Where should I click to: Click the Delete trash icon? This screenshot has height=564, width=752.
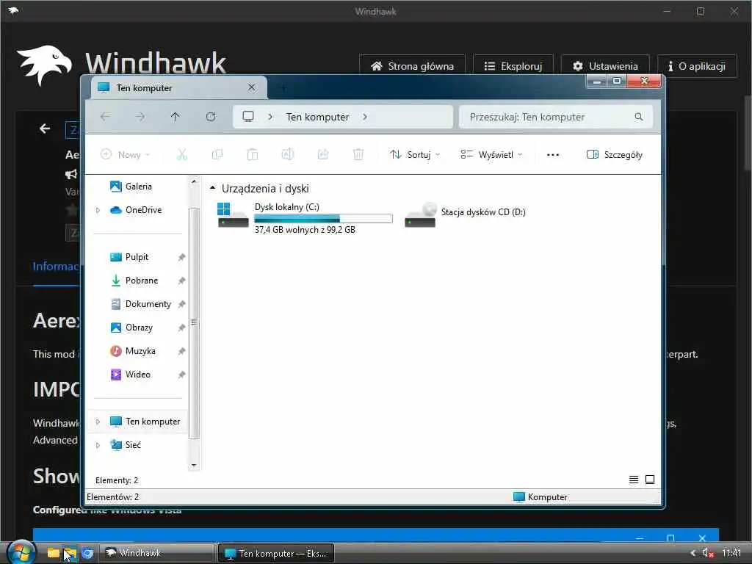pos(358,154)
